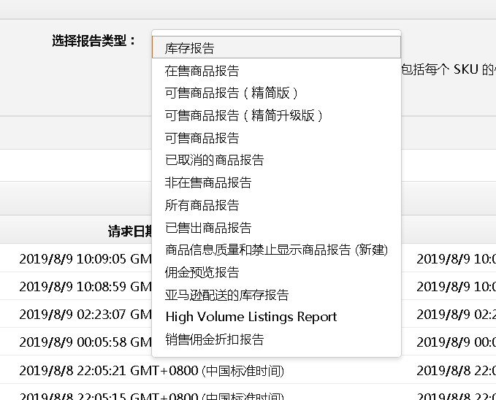This screenshot has width=496, height=400.
Task: Choose 佣金预览报告 option
Action: click(x=202, y=272)
